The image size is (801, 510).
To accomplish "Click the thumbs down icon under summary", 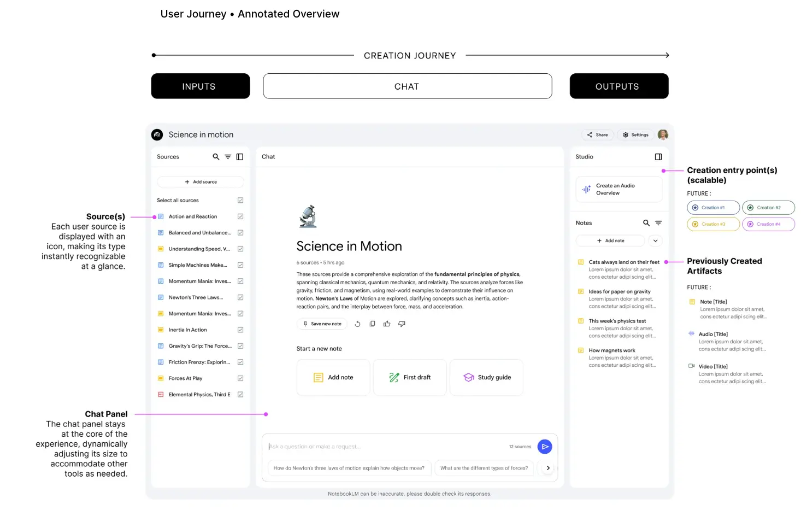I will 402,324.
